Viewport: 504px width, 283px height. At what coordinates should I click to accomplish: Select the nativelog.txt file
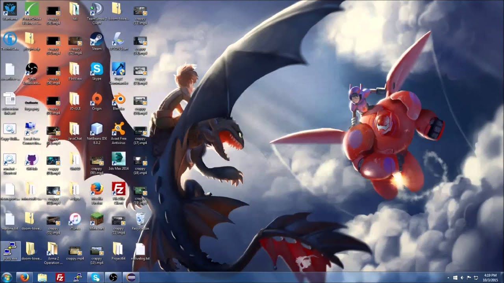click(x=140, y=252)
